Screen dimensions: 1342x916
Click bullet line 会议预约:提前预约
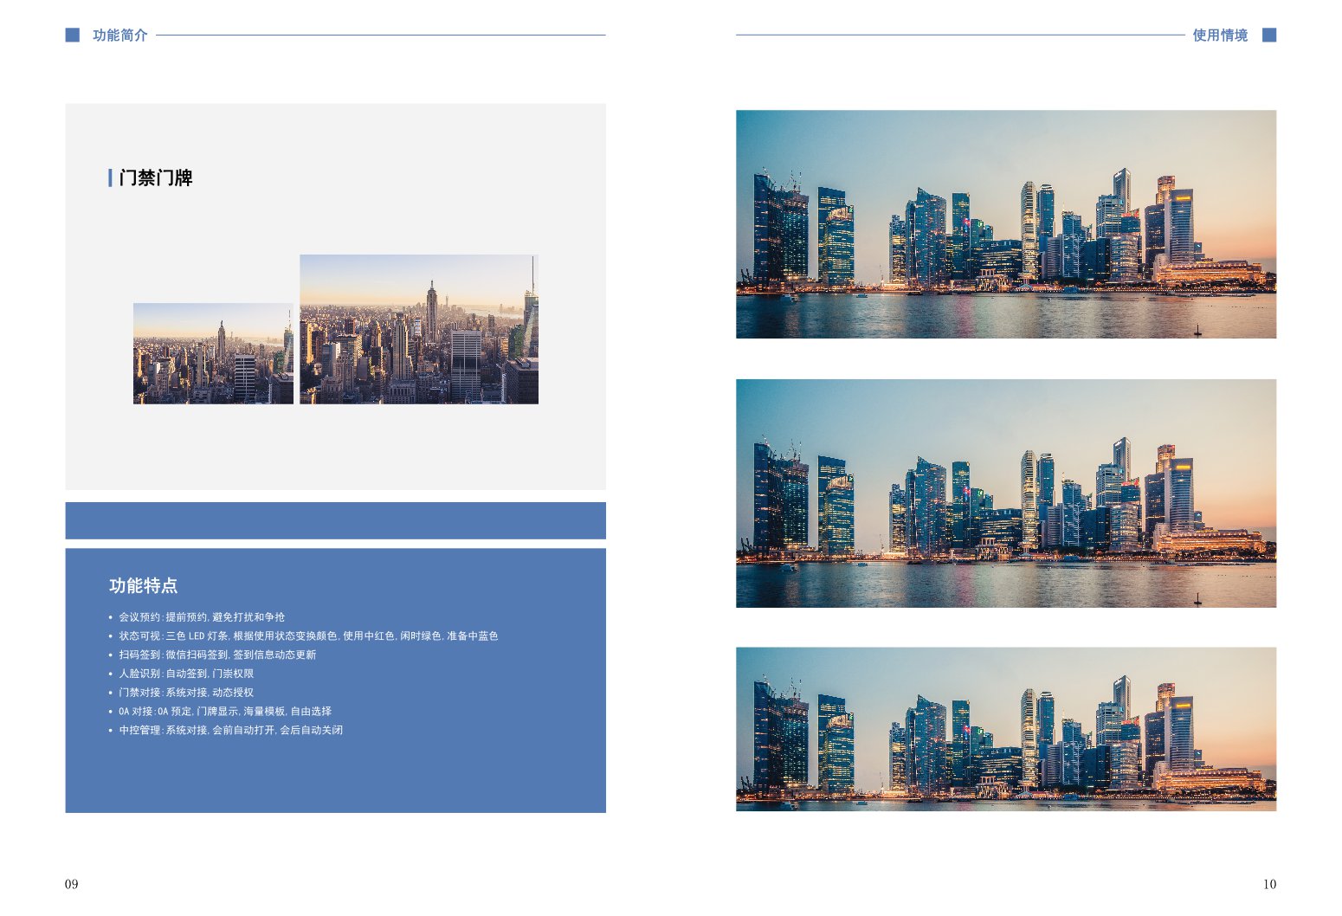202,617
